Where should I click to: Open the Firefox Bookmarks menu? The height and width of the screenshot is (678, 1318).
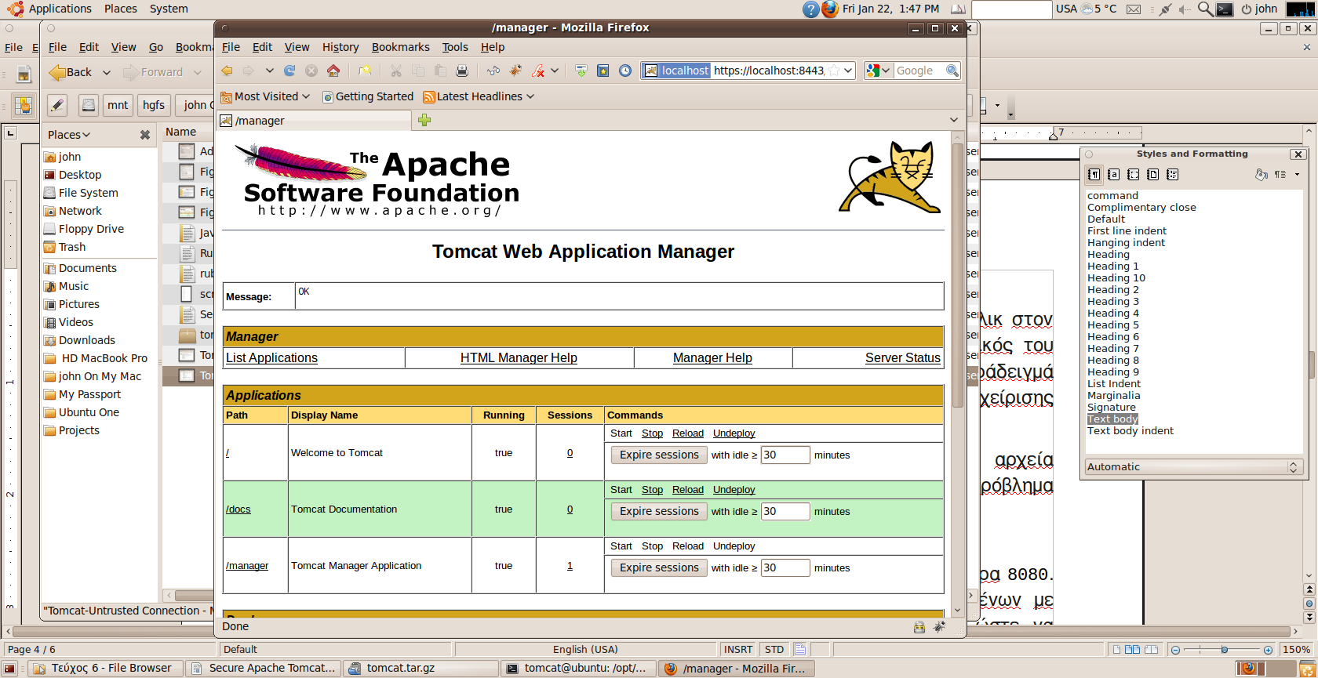point(400,47)
